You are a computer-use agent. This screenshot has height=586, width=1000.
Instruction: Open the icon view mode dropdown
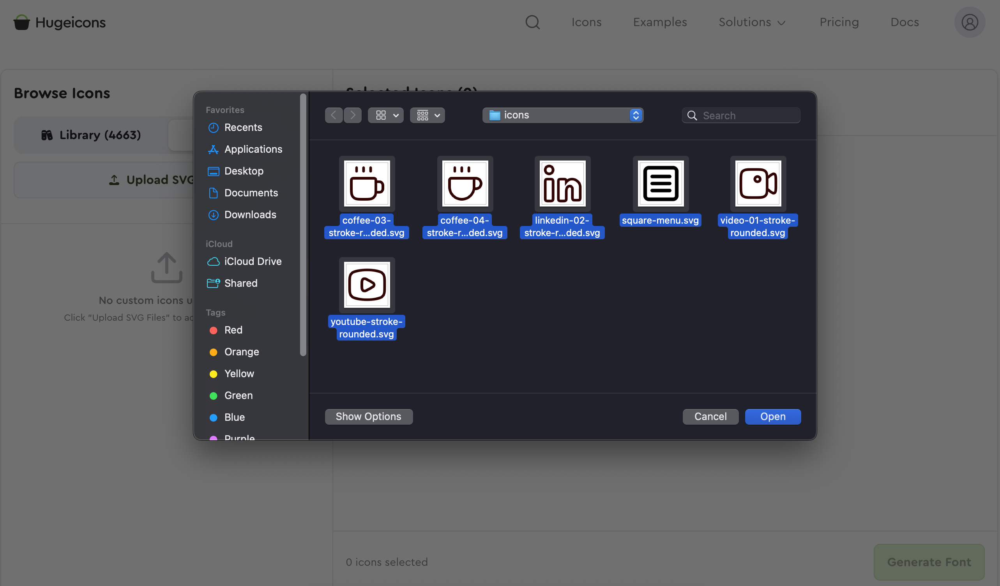385,115
